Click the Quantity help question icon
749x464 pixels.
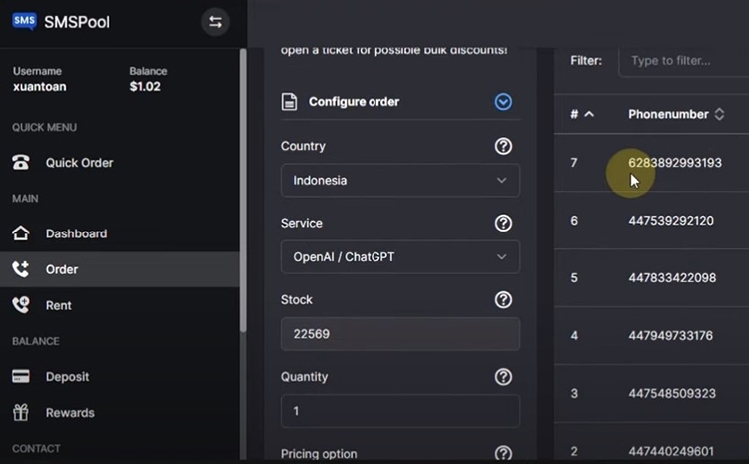[503, 377]
